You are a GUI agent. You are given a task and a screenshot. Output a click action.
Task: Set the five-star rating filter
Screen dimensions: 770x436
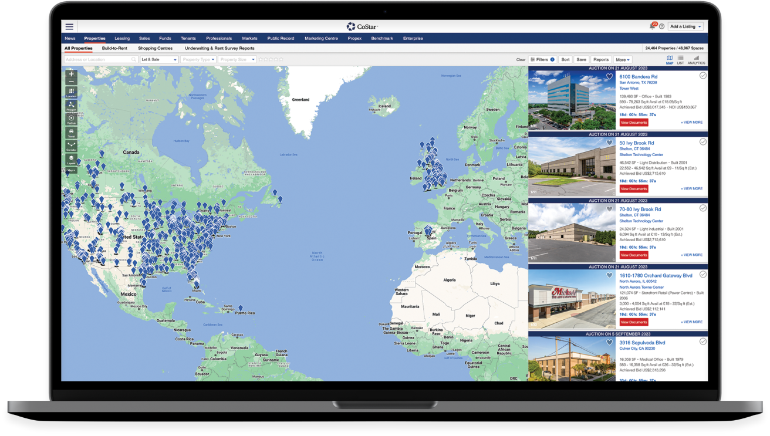pos(281,60)
